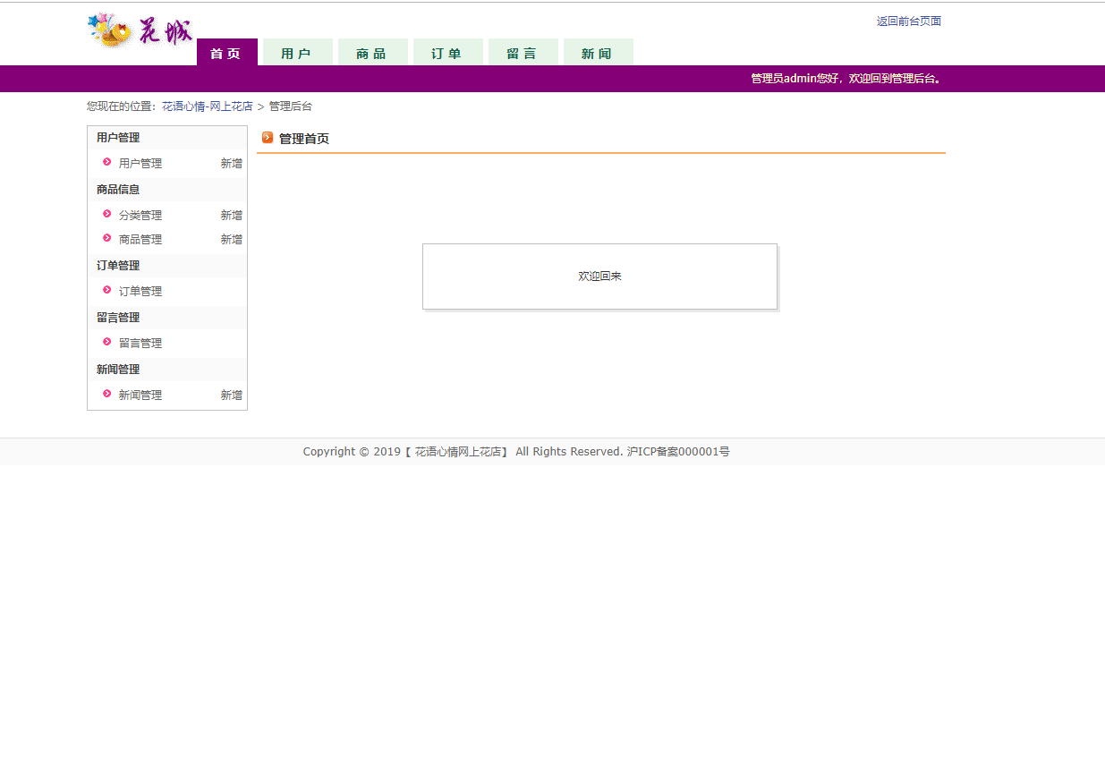Click 新增 beside 新闻管理

coord(231,395)
